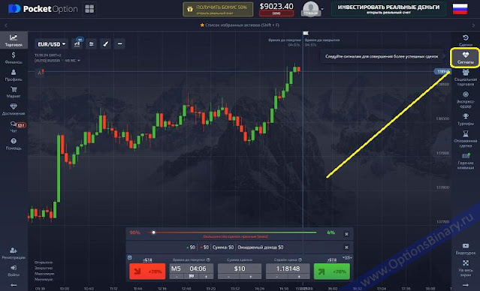This screenshot has height=291, width=480.
Task: Open Список избранных активов favorites bar
Action: tap(240, 25)
